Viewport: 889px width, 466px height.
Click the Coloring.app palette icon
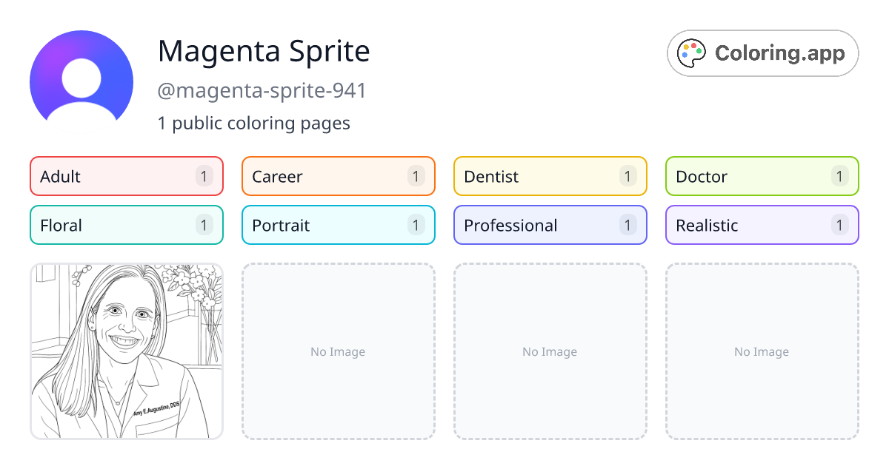[x=691, y=53]
